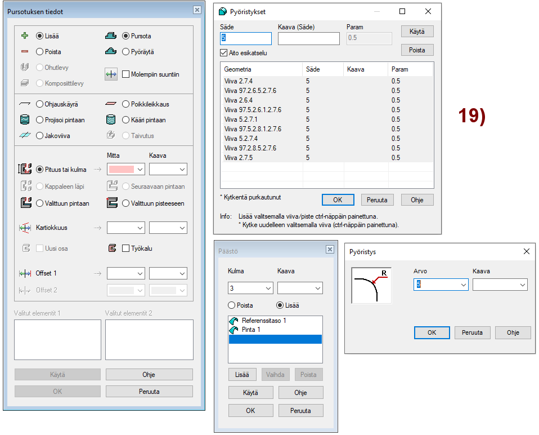The width and height of the screenshot is (539, 435).
Task: Click the Valittuun pisteeseen icon
Action: pyautogui.click(x=111, y=203)
